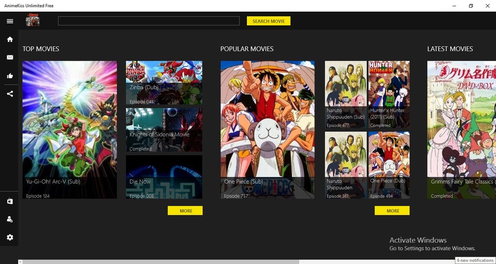Restore down the AnimeKiss window

click(471, 6)
